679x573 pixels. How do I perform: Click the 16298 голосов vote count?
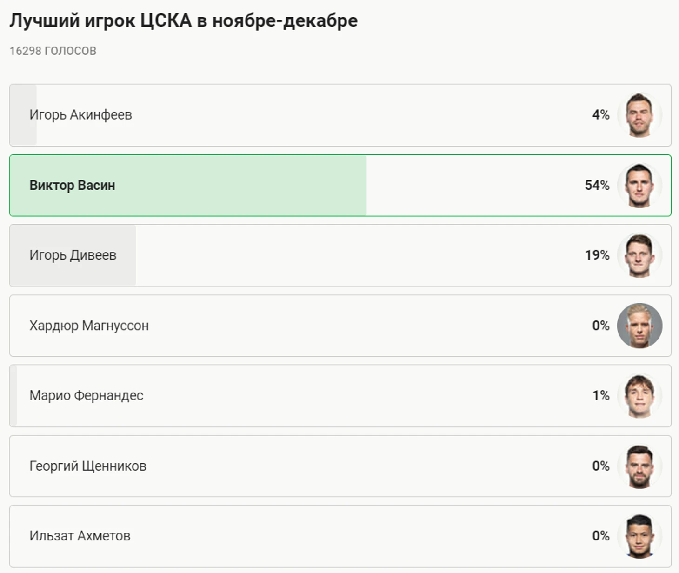53,51
